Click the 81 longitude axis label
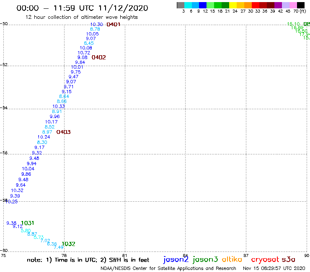 coord(124,256)
